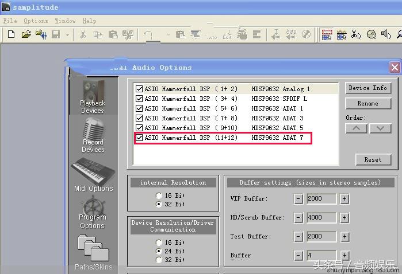Select 16 Bit internal Resolution radio button
The width and height of the screenshot is (402, 274).
click(x=159, y=195)
